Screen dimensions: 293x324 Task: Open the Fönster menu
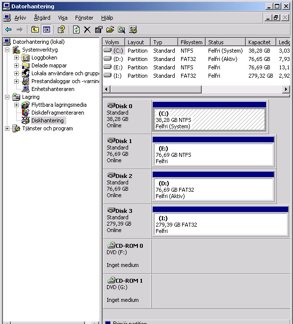(x=84, y=18)
